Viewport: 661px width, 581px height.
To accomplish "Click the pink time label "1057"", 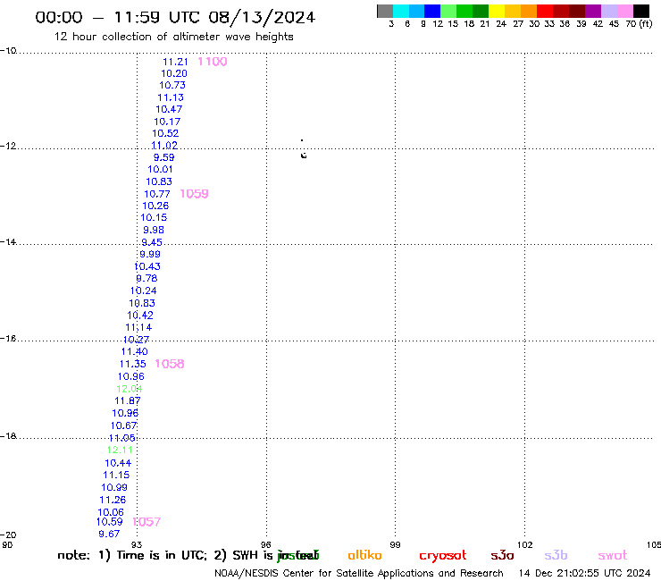I will [x=146, y=522].
